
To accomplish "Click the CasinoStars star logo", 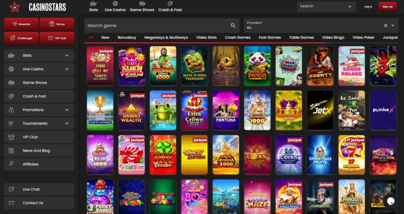I will coord(15,7).
